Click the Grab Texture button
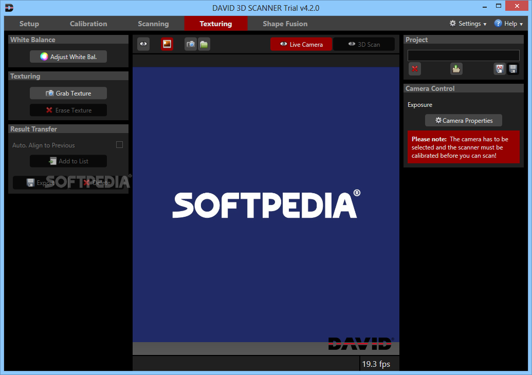The height and width of the screenshot is (375, 532). point(68,93)
